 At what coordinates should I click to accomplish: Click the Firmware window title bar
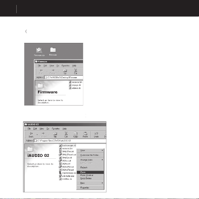[59, 62]
